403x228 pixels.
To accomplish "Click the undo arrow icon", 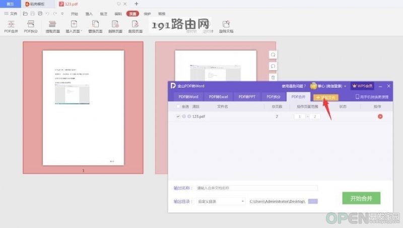I will (x=47, y=14).
